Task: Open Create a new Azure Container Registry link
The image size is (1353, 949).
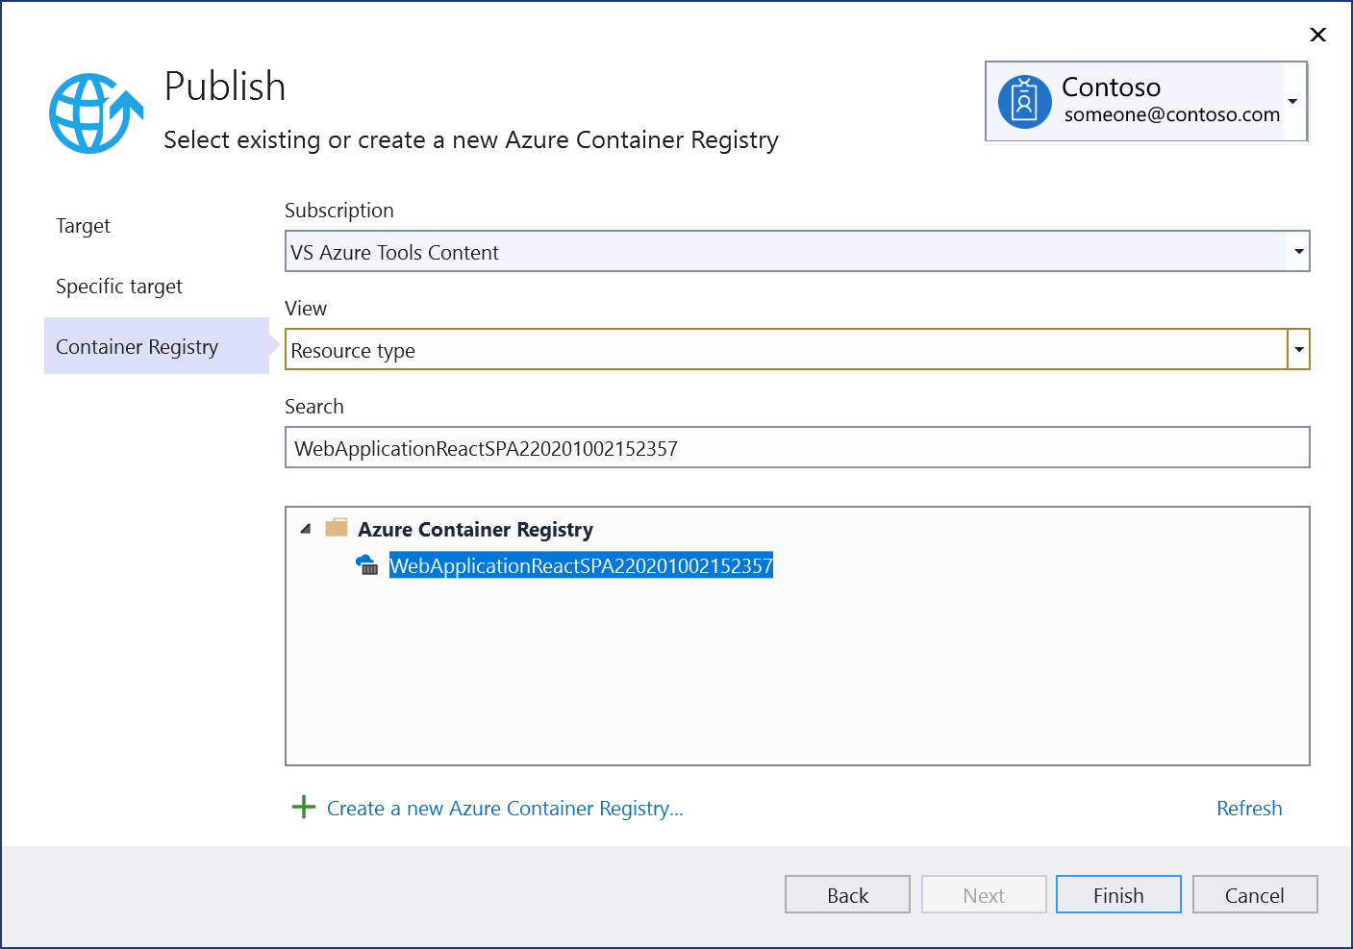Action: point(504,808)
